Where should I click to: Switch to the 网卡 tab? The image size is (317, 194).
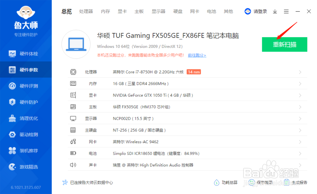(x=195, y=11)
